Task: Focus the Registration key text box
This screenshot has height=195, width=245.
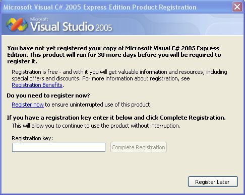Action: click(x=58, y=147)
